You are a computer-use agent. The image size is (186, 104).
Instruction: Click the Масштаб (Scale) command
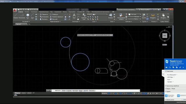53,19
